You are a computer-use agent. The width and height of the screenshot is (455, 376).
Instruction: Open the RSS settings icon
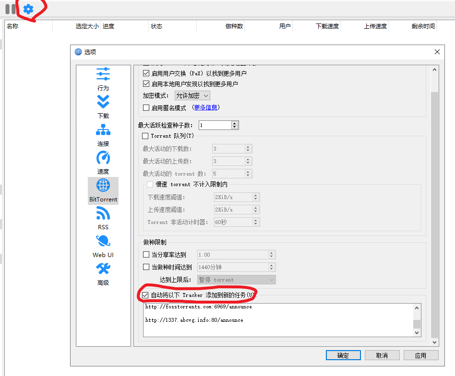tap(103, 213)
